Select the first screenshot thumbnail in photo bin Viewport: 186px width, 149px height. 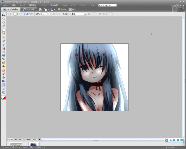[16, 144]
